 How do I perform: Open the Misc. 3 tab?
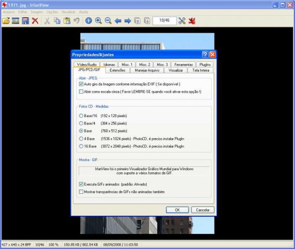[x=162, y=64]
